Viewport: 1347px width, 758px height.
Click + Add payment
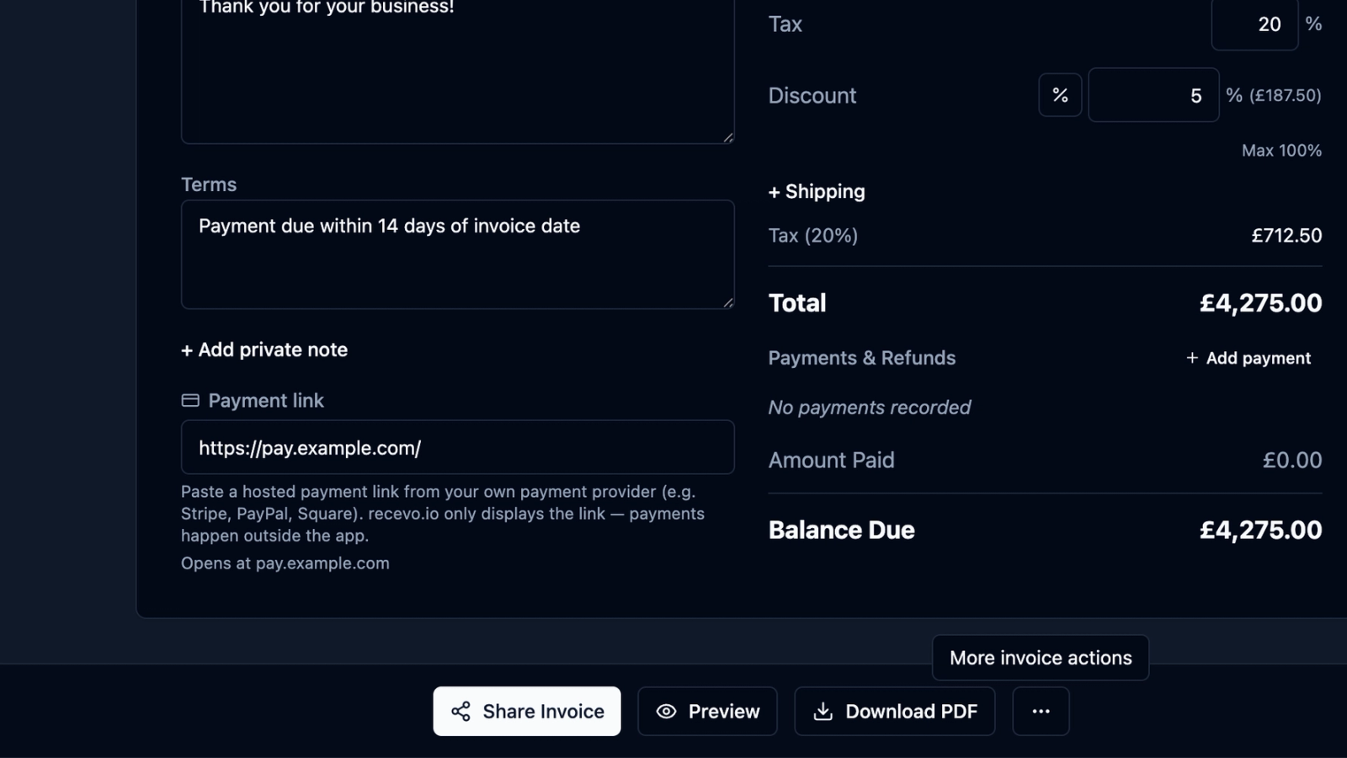pyautogui.click(x=1249, y=358)
